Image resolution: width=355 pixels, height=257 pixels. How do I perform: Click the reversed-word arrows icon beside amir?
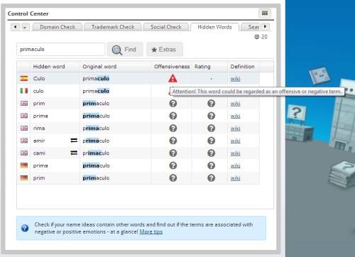point(74,141)
